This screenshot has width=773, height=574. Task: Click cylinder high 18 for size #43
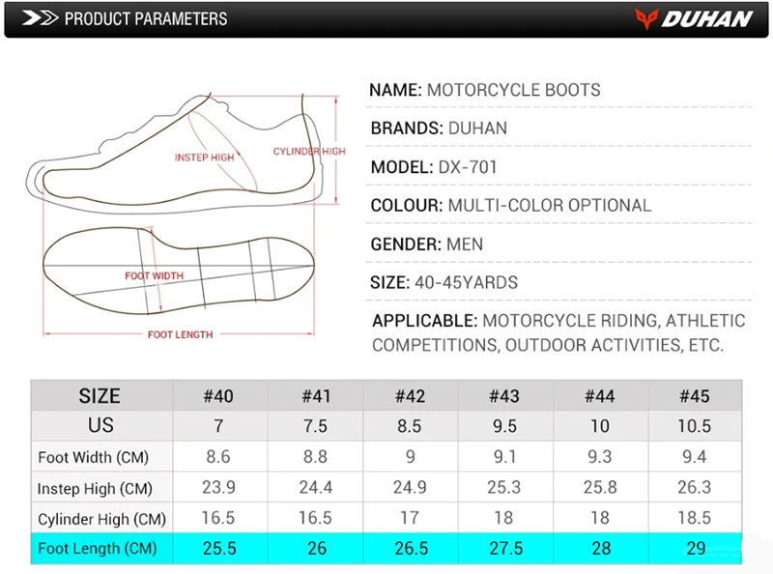[503, 518]
